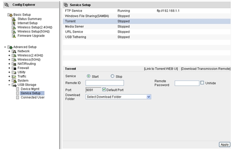Click the Wireless Setup(2.4GHz) icon
The image size is (234, 152).
[x=14, y=28]
